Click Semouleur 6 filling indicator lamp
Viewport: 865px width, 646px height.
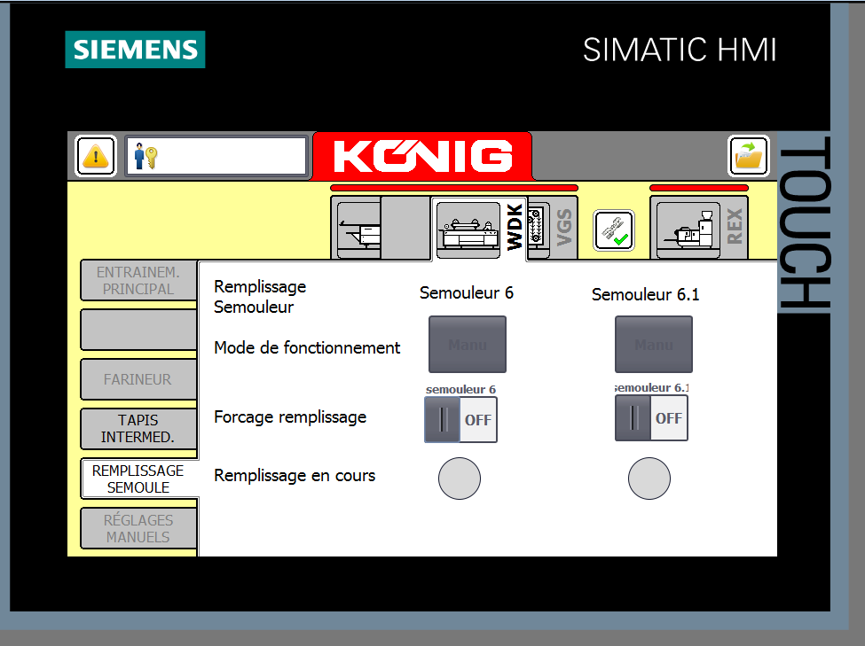click(460, 479)
